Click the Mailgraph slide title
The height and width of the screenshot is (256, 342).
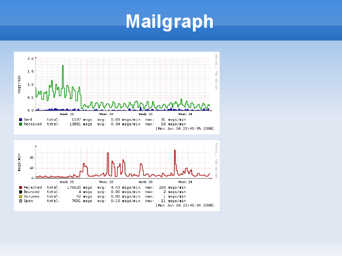(x=169, y=21)
